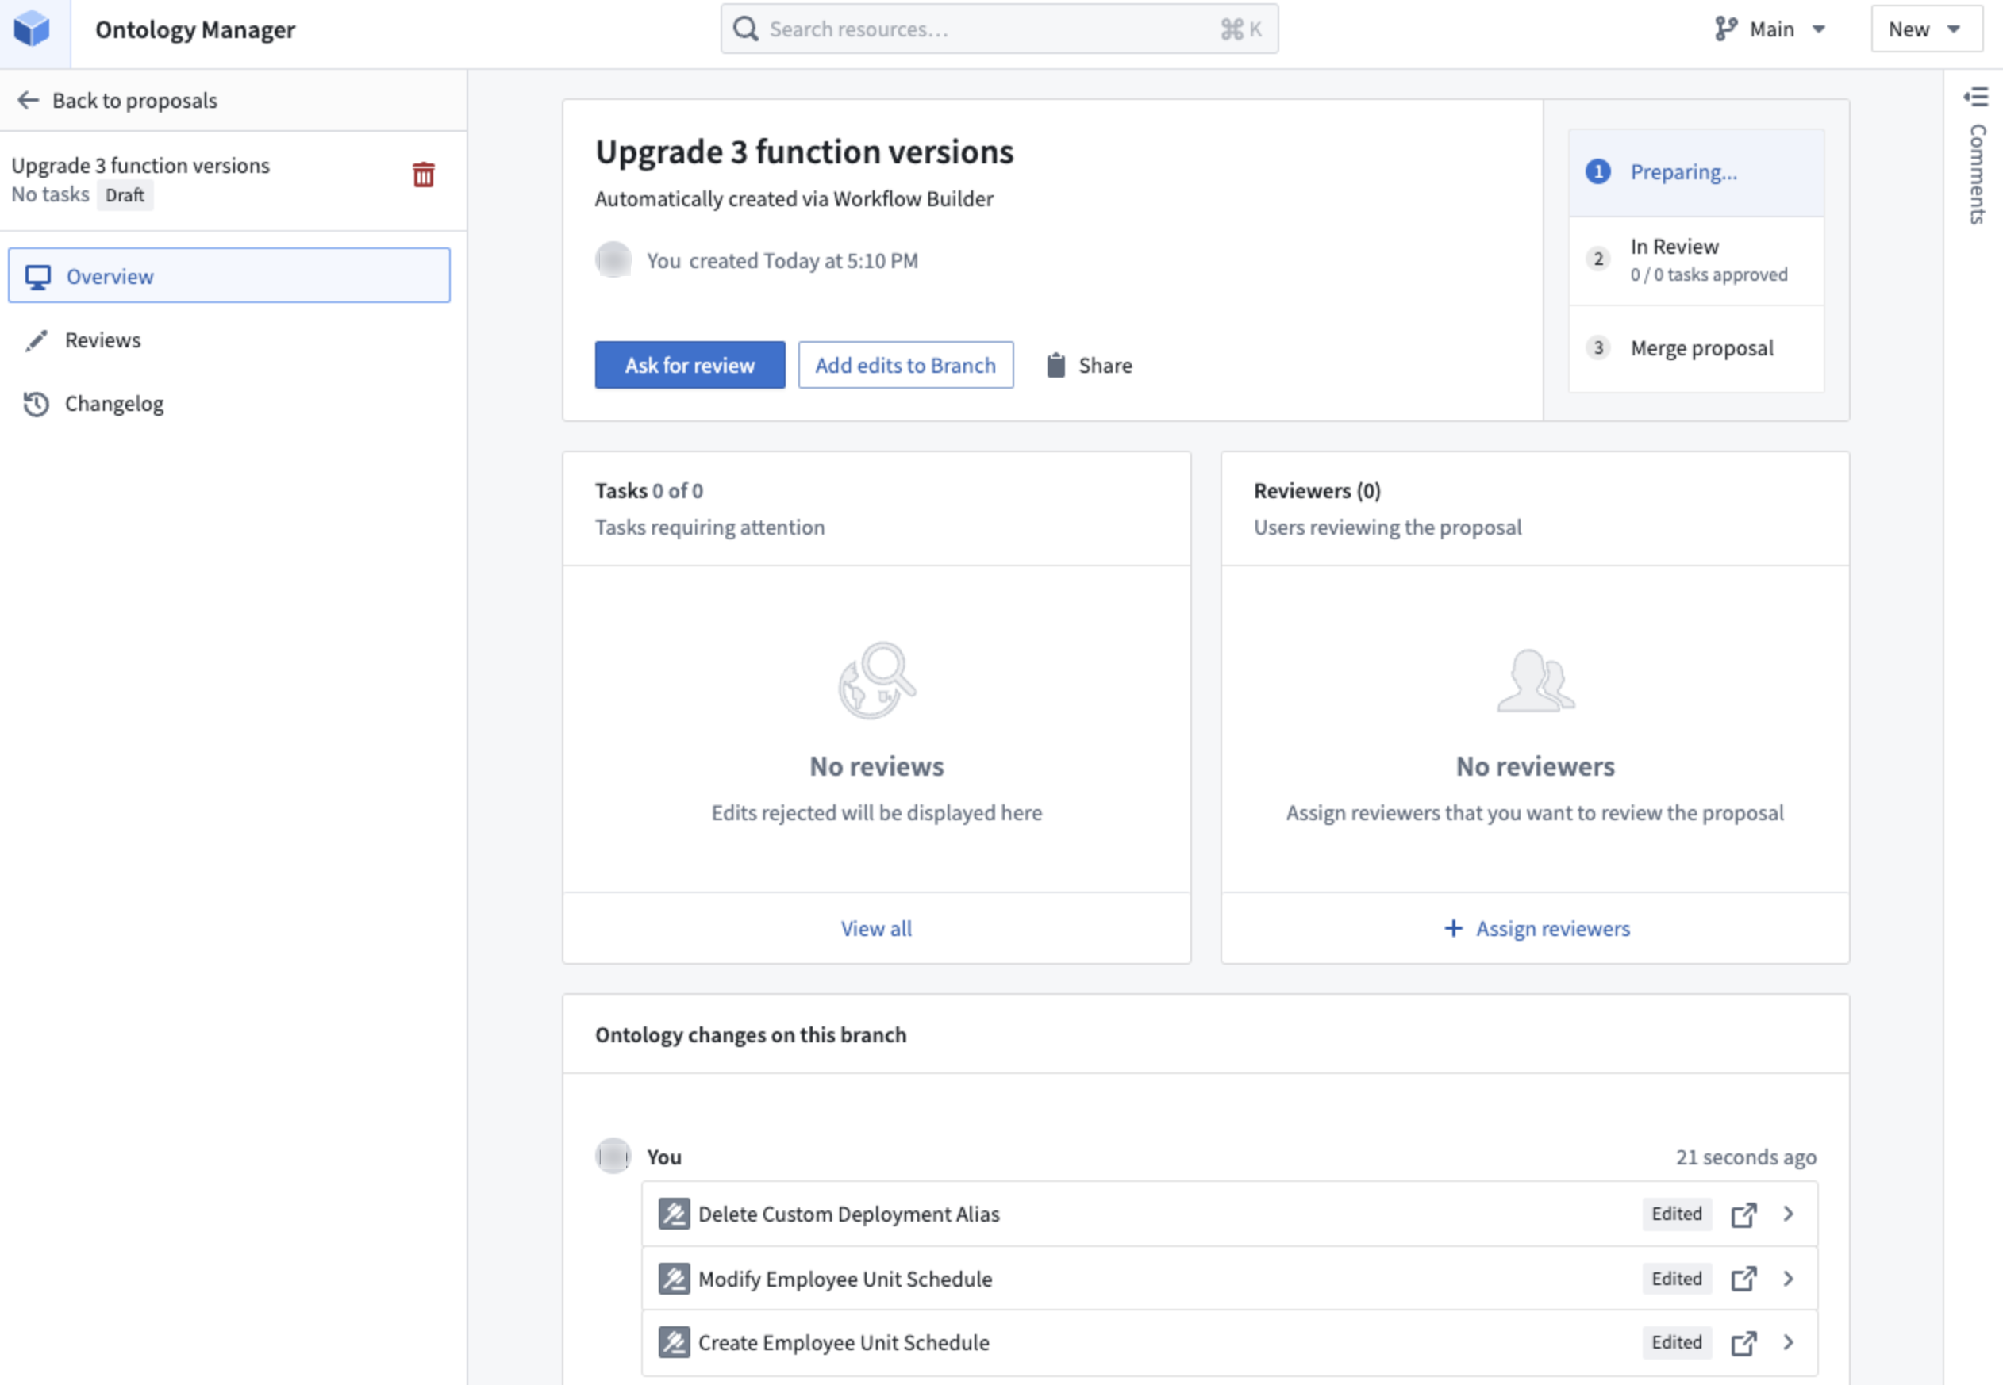Click the function edit icon beside Create Employee Unit Schedule
The image size is (2003, 1385).
(x=673, y=1341)
